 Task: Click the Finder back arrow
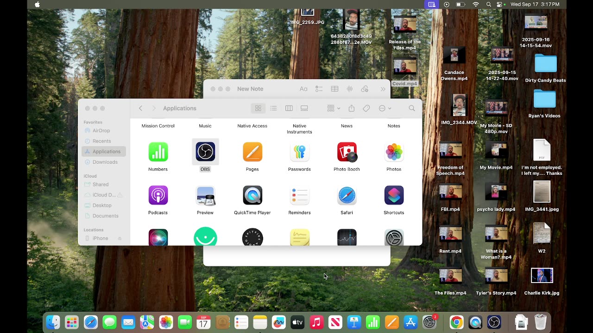(x=140, y=108)
